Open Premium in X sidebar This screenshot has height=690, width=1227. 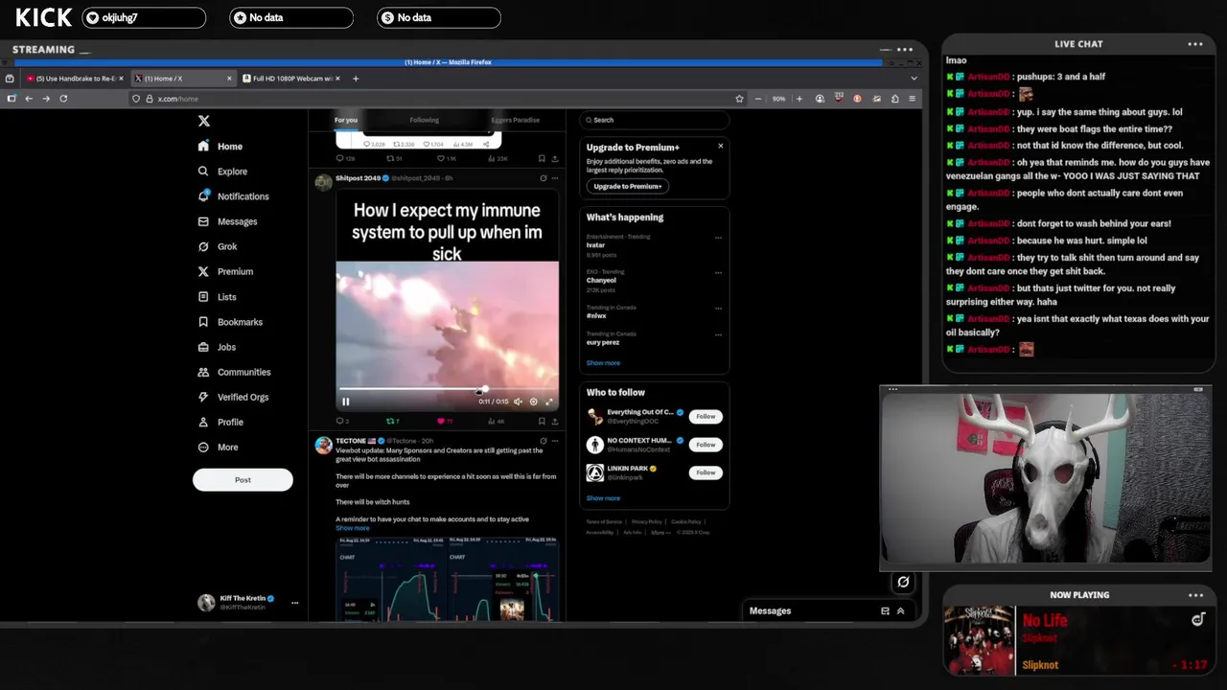pyautogui.click(x=225, y=271)
